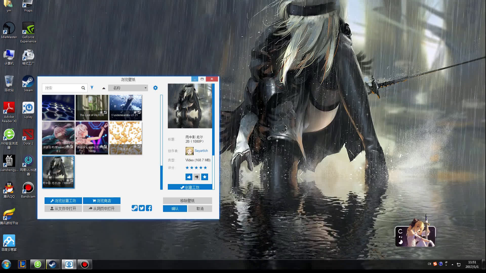Open the Facebook share icon
The height and width of the screenshot is (273, 486).
click(149, 208)
